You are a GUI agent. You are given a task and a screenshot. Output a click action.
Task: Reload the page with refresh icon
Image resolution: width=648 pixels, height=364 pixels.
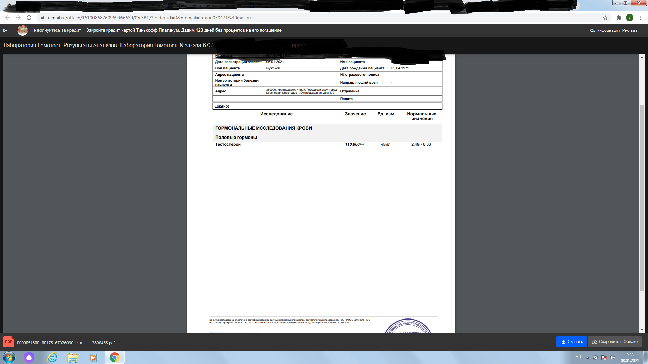click(29, 18)
